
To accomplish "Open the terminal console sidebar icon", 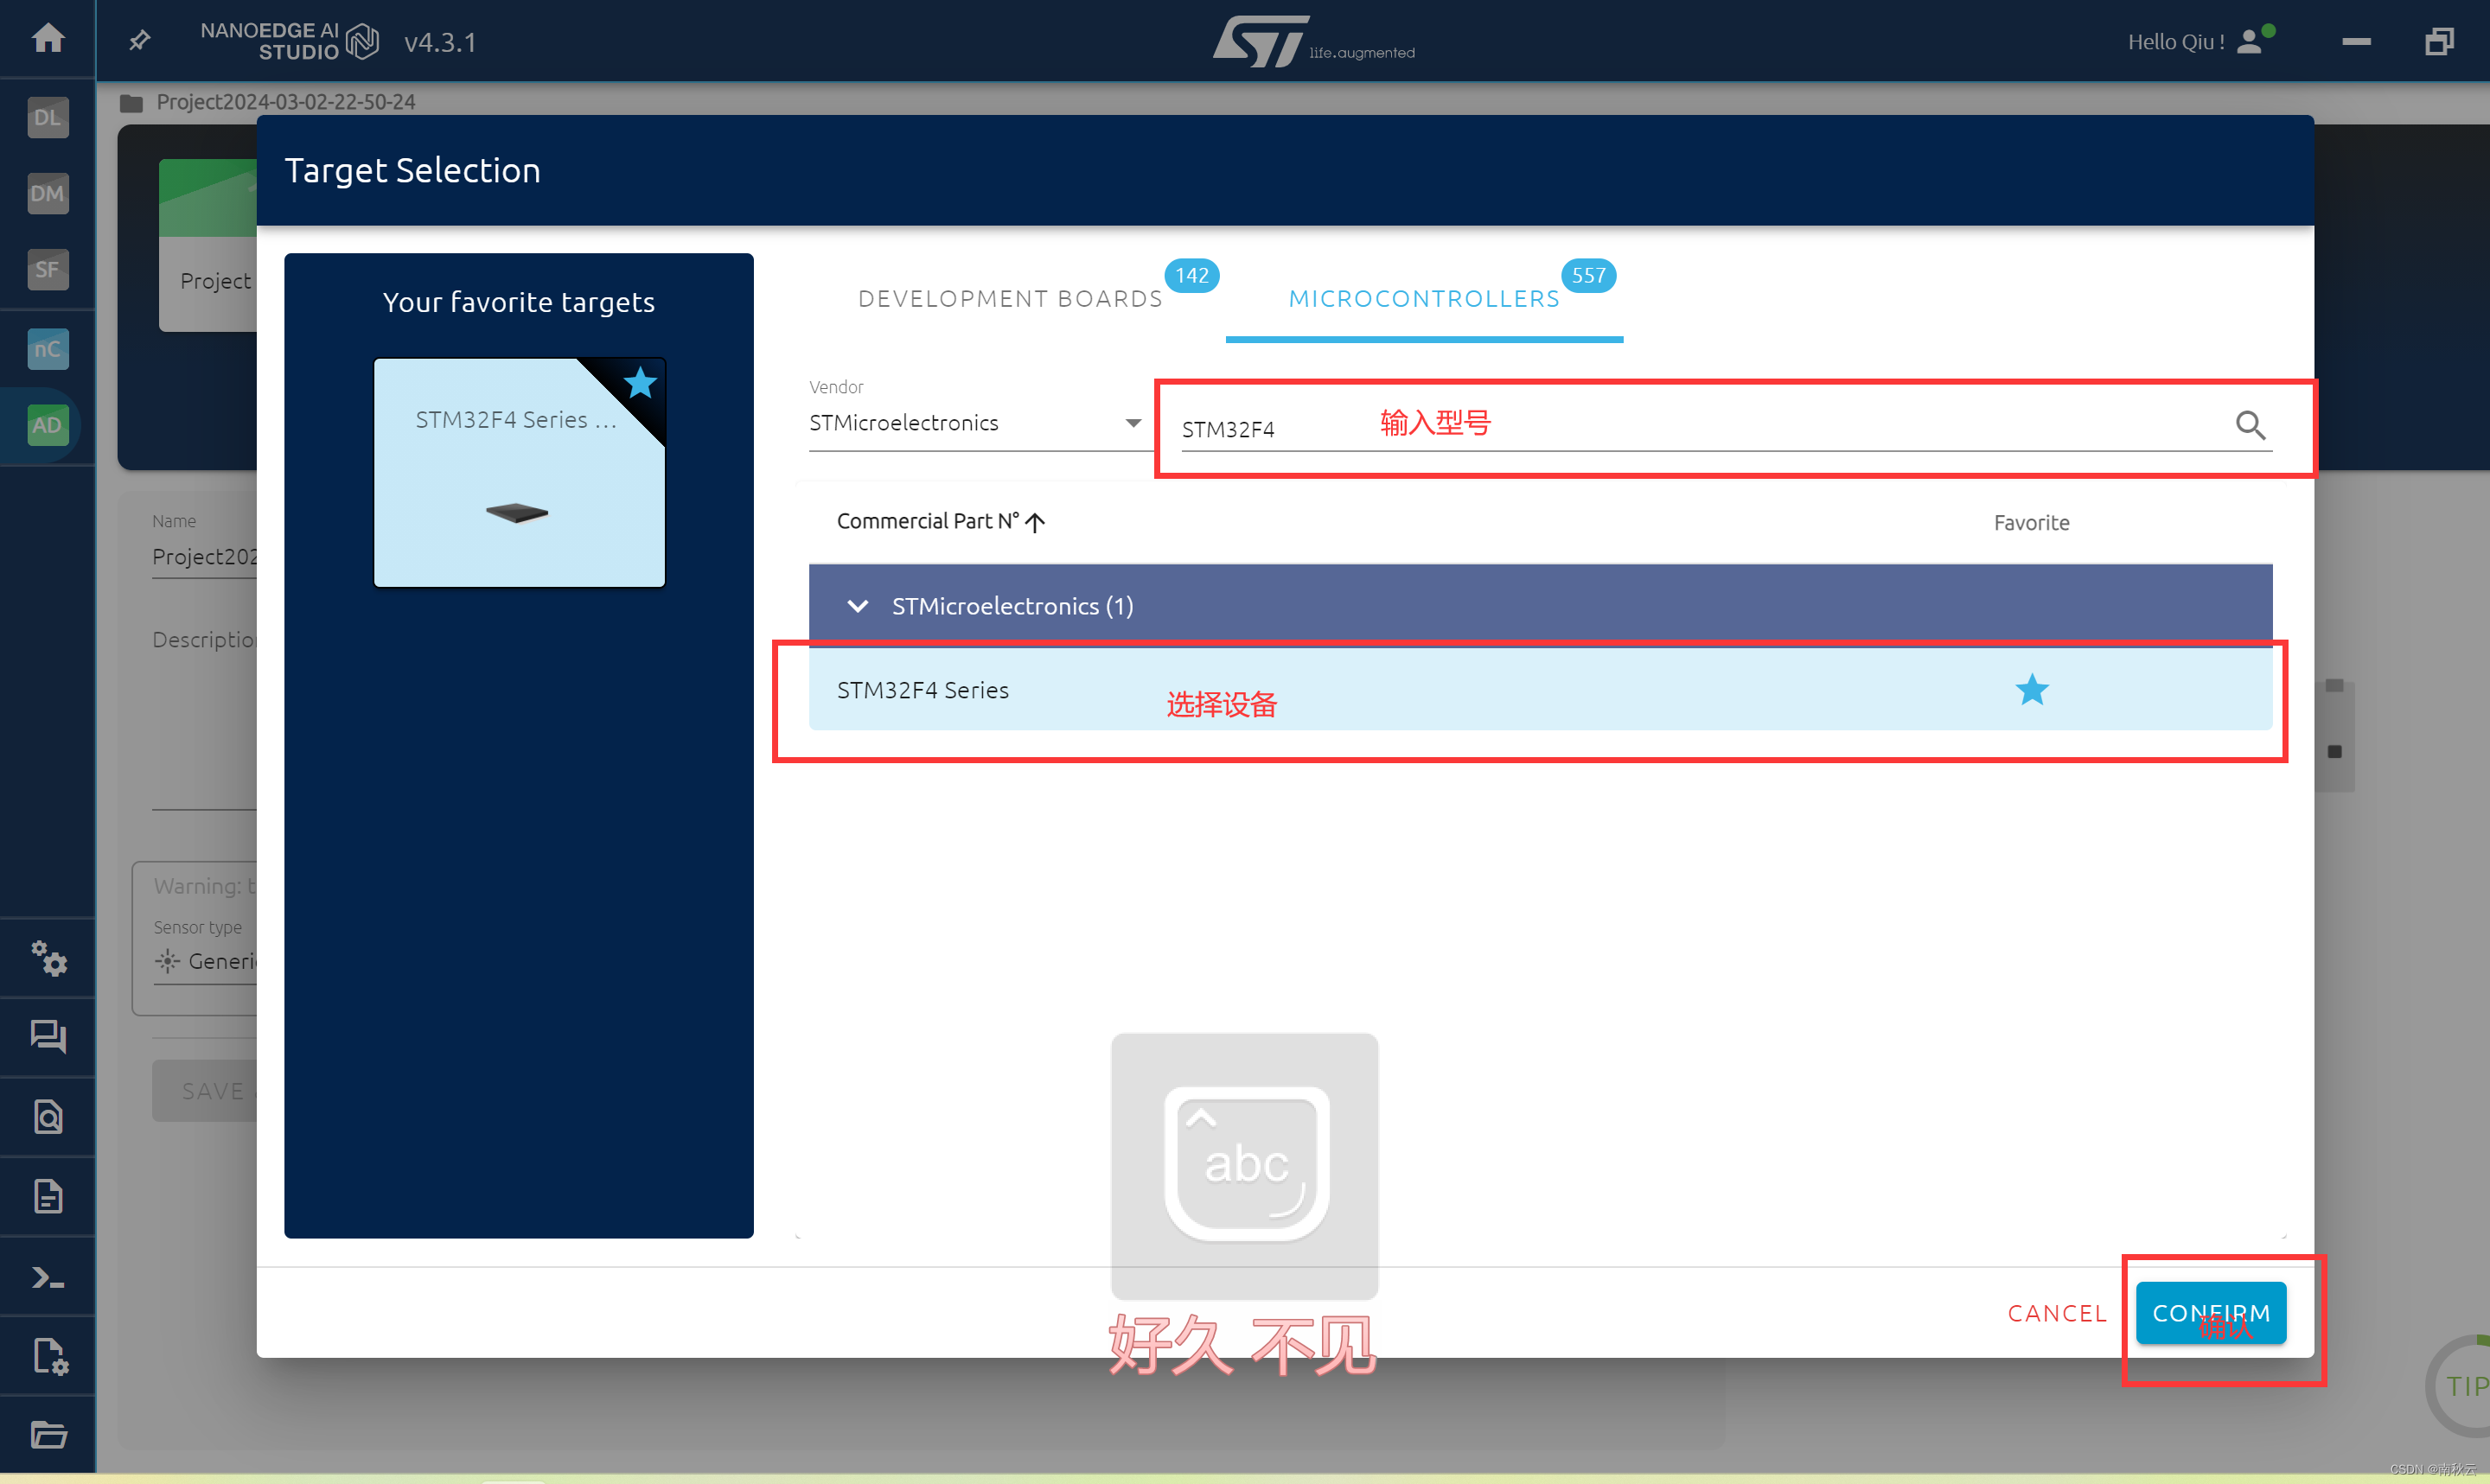I will 47,1277.
